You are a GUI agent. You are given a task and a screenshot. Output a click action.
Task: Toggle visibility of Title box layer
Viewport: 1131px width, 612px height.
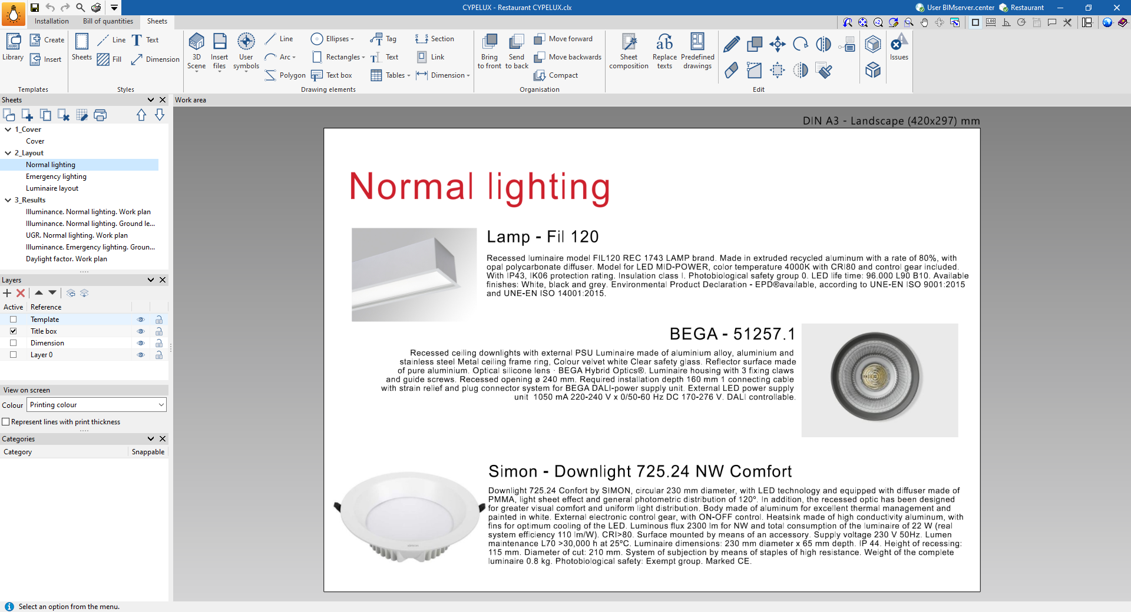click(x=141, y=331)
